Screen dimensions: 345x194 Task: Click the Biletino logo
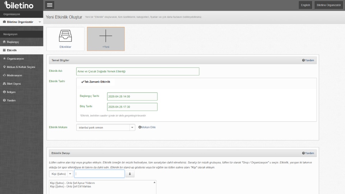(19, 5)
